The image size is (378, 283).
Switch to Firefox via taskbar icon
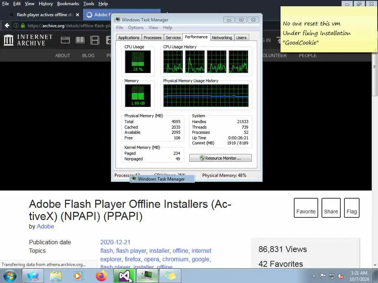pos(102,276)
